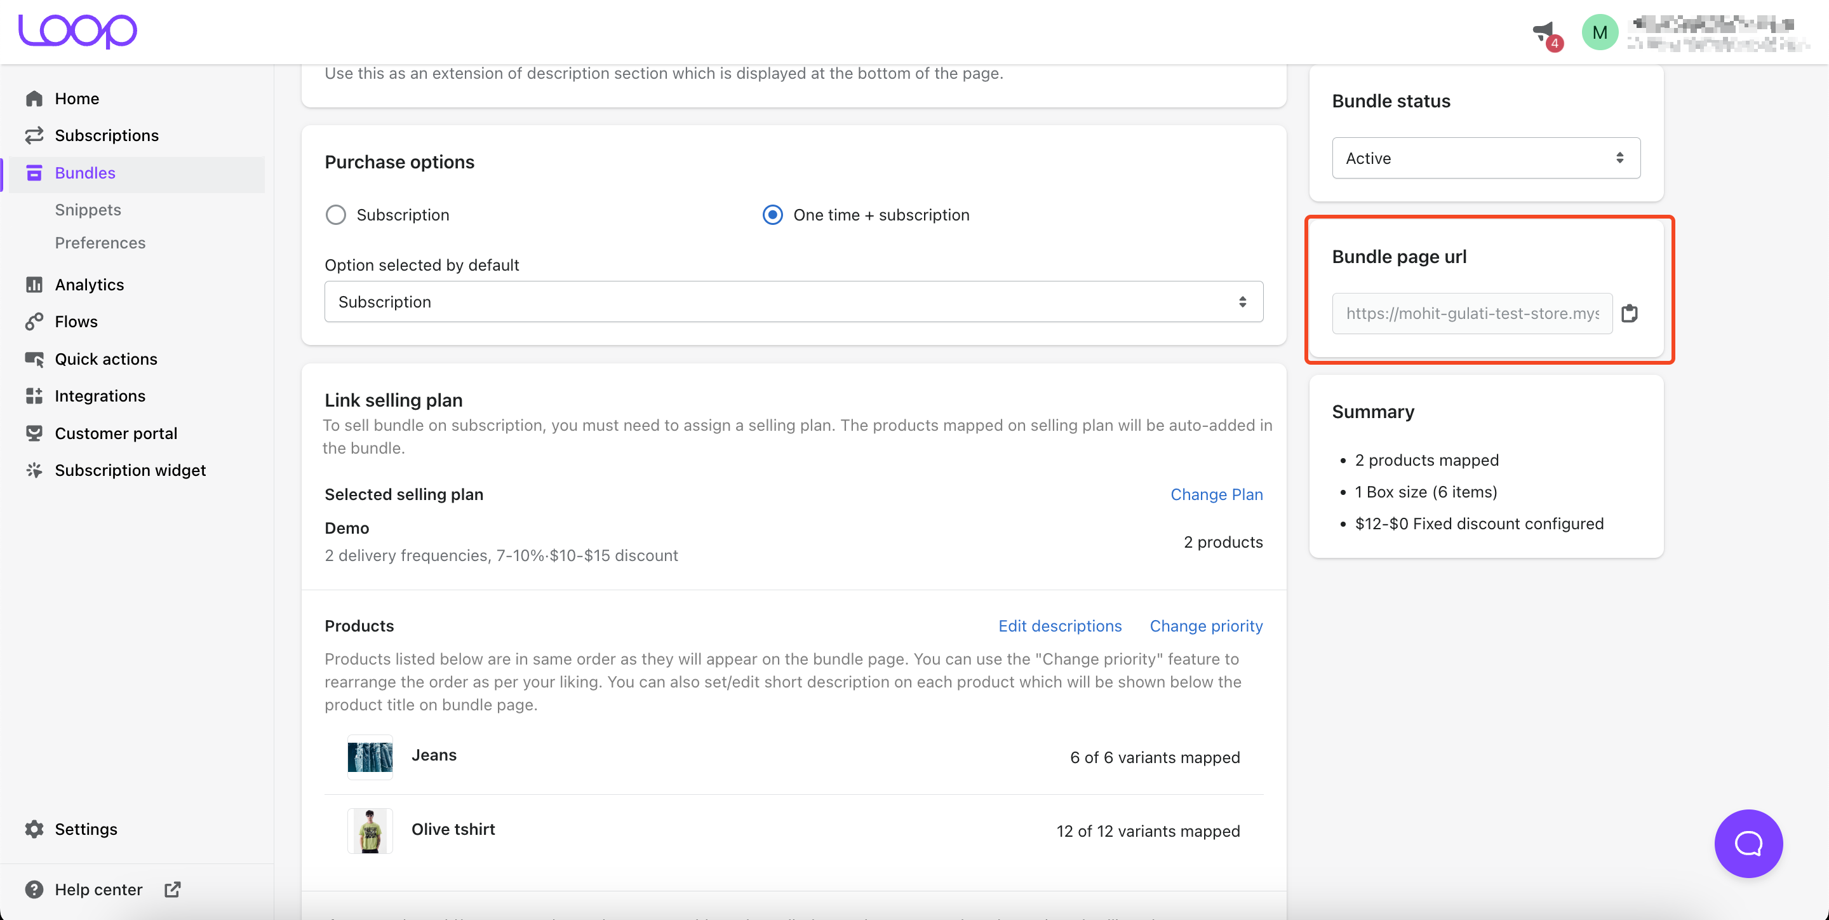Image resolution: width=1829 pixels, height=920 pixels.
Task: Open the chat support widget
Action: [x=1748, y=843]
